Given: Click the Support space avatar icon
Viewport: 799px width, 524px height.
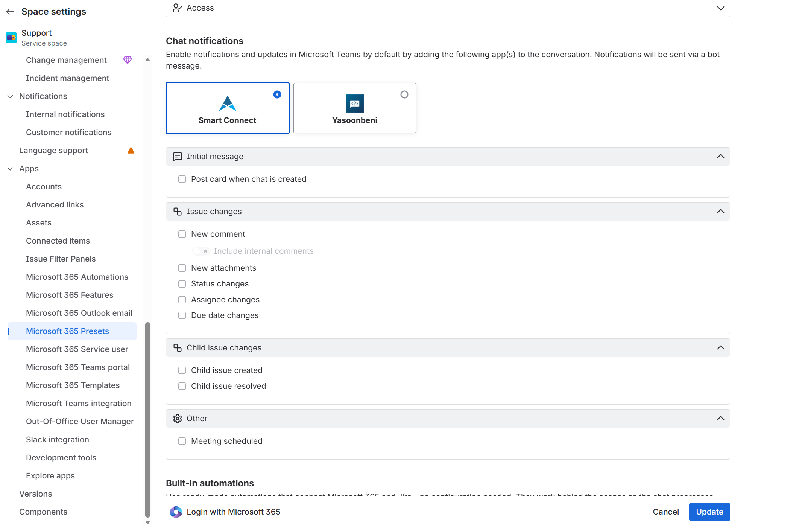Looking at the screenshot, I should point(11,38).
